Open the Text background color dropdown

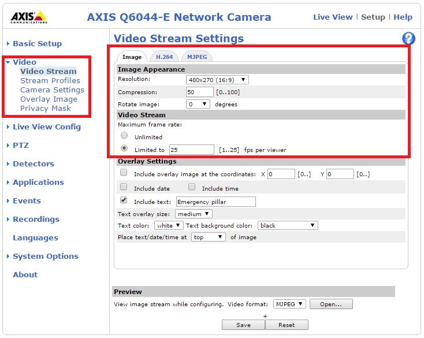[x=288, y=225]
